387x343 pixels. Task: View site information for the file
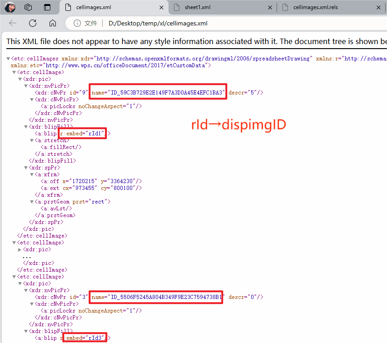77,23
